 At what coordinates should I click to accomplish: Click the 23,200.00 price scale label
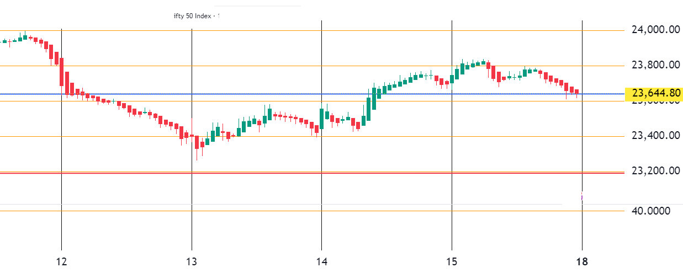[x=655, y=171]
